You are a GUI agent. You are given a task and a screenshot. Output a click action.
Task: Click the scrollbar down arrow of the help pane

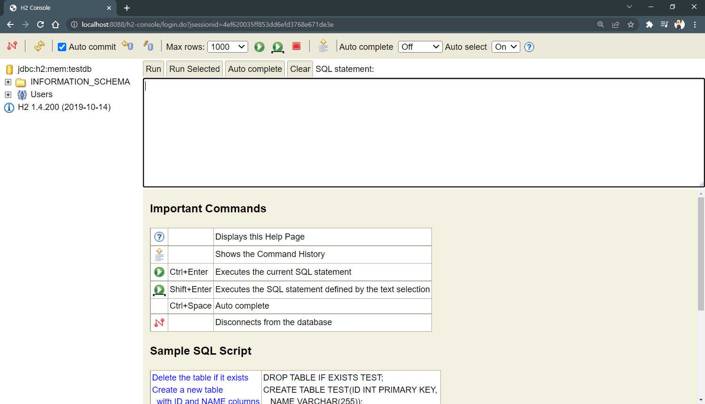701,400
